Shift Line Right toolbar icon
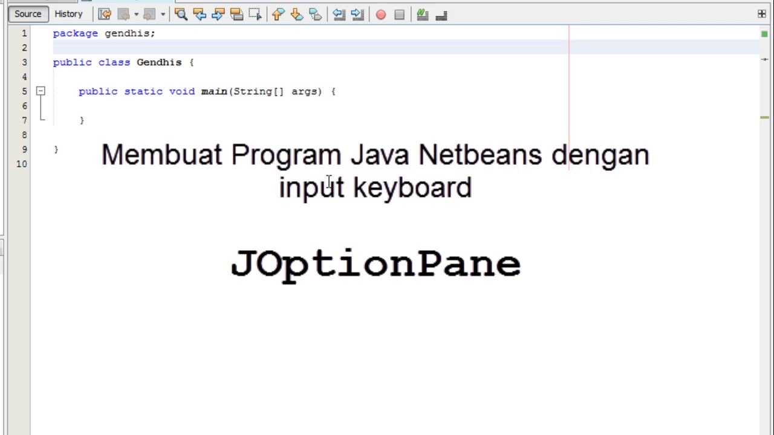The height and width of the screenshot is (435, 774). click(x=357, y=14)
